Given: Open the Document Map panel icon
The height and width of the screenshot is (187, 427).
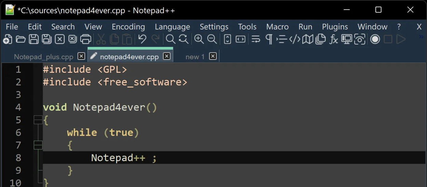Looking at the screenshot, I should click(x=307, y=39).
